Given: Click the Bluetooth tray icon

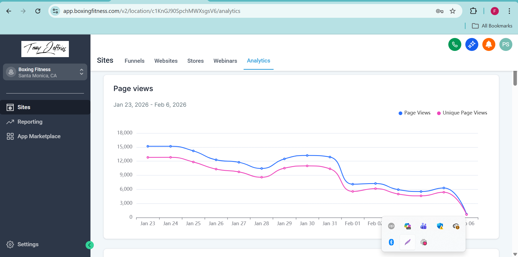Looking at the screenshot, I should tap(391, 242).
